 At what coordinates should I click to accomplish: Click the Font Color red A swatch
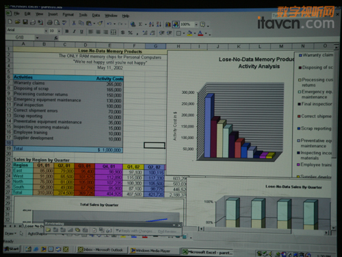tap(200, 34)
